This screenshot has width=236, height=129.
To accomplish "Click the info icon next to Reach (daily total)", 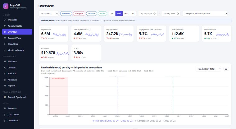I will [x=90, y=30].
